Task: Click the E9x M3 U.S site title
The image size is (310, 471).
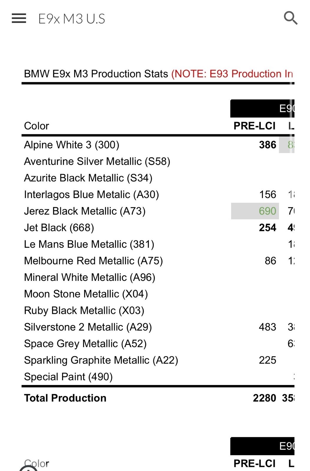Action: tap(72, 19)
